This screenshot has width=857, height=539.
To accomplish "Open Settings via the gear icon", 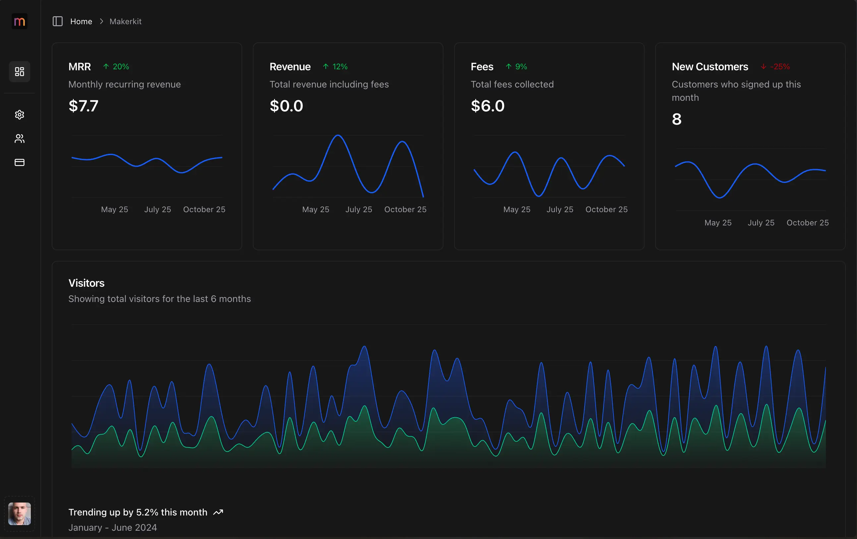I will tap(19, 115).
